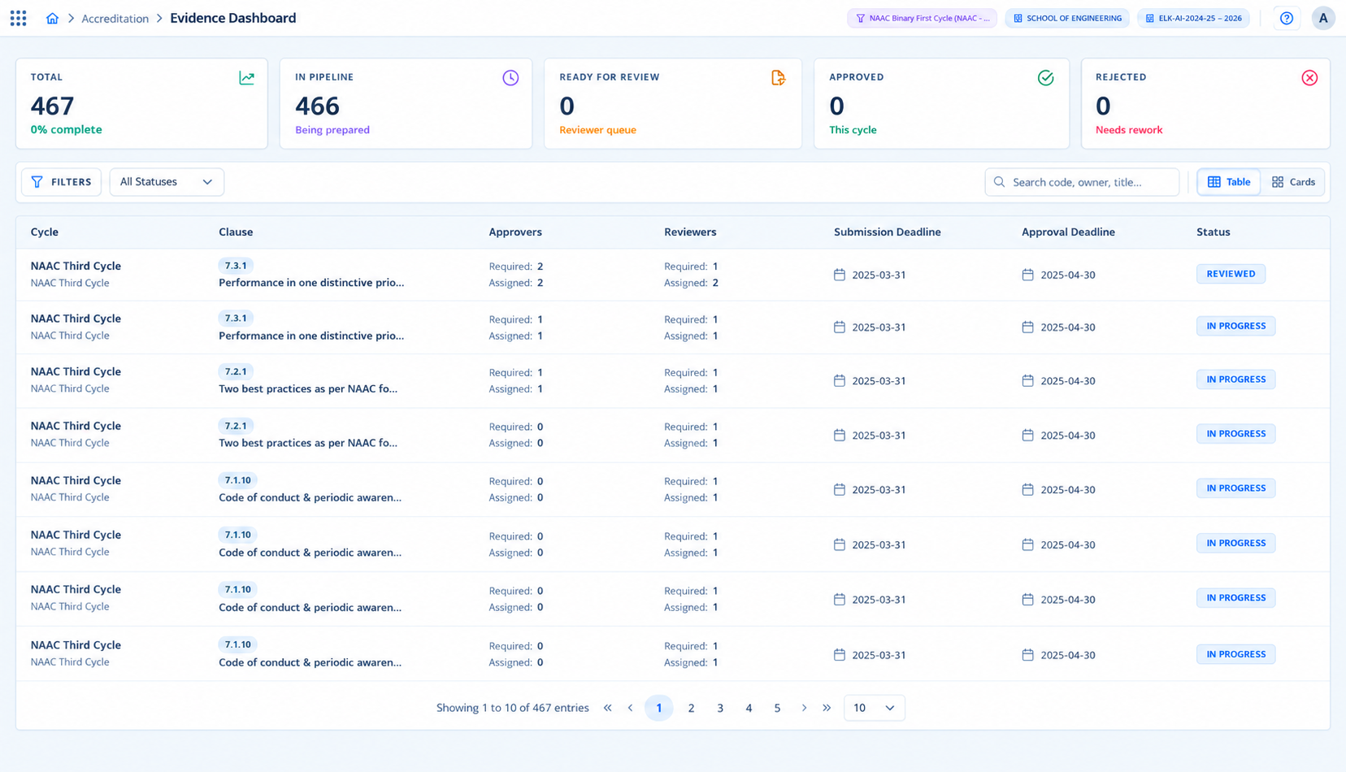The image size is (1346, 772).
Task: Click the search code, owner, title field
Action: pos(1082,182)
